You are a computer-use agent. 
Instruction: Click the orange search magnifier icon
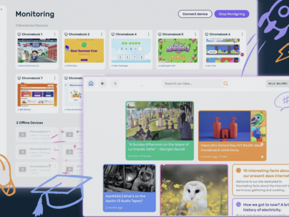(225, 83)
